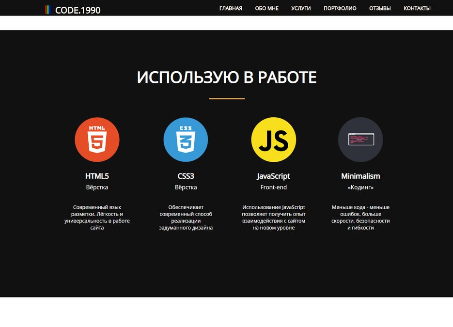Click the «Кодинг» subtitle

click(360, 187)
